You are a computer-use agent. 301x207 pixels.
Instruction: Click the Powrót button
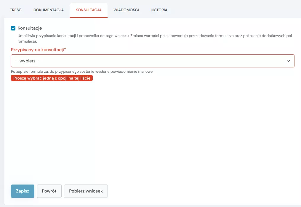49,191
